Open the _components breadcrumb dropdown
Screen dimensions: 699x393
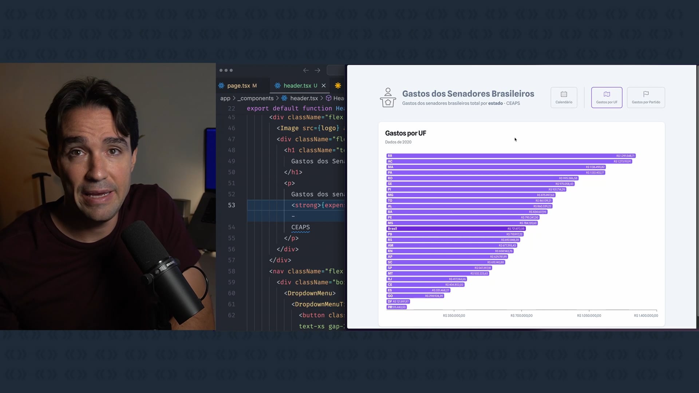(255, 98)
